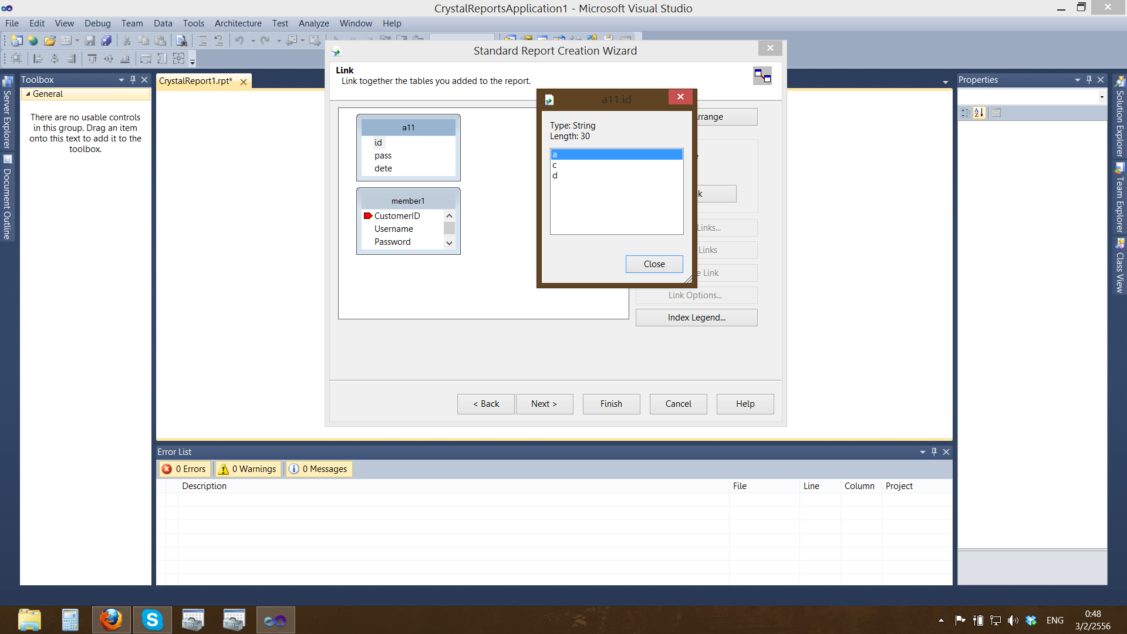
Task: Open the File menu
Action: [12, 23]
